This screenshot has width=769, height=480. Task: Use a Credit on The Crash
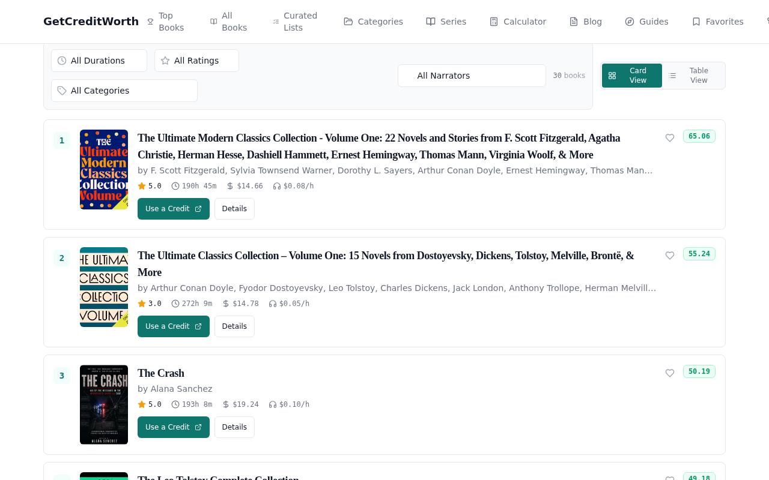tap(174, 427)
